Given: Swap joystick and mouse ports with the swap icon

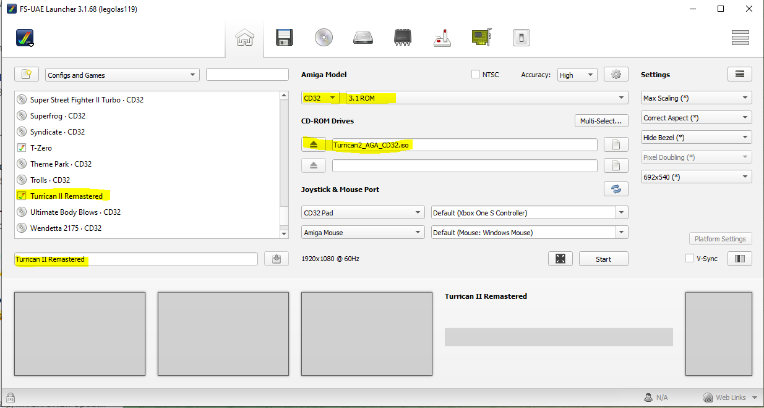Looking at the screenshot, I should tap(616, 189).
